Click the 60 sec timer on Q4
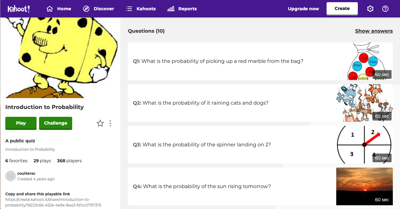 (382, 200)
